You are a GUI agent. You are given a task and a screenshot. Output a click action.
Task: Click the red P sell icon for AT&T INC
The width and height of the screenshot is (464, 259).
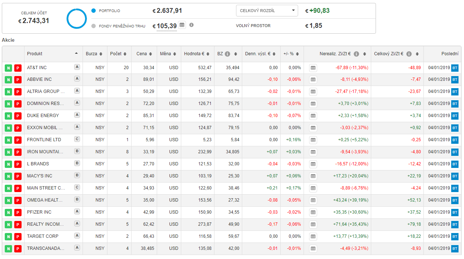point(18,68)
